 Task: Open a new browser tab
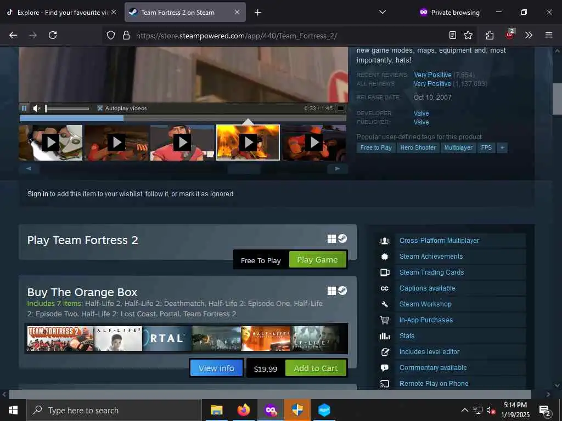tap(257, 13)
